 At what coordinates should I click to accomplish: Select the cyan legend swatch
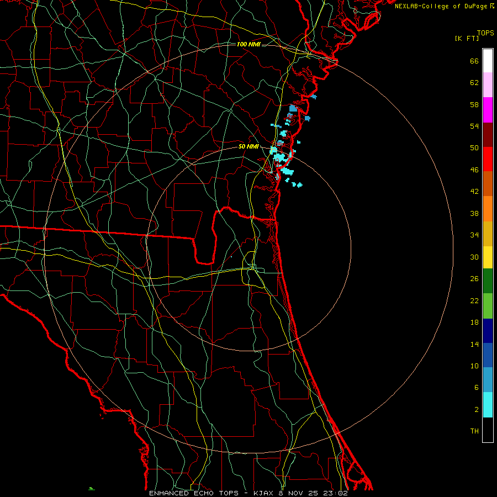click(488, 405)
